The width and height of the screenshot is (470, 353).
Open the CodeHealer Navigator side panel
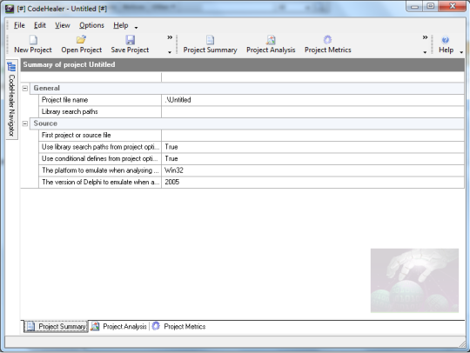coord(11,99)
